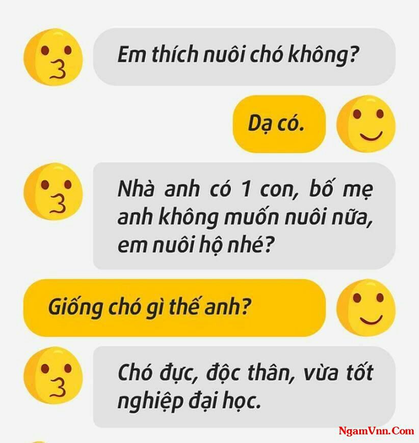
Task: Click the kissing emoji beside "Em thích nuôi chó không?"
Action: pyautogui.click(x=53, y=57)
